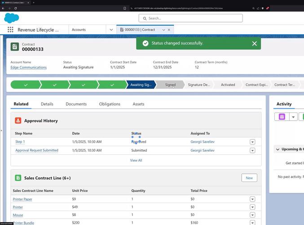Screen dimensions: 304x225
Task: Click the Approval History heading
Action: 41,121
